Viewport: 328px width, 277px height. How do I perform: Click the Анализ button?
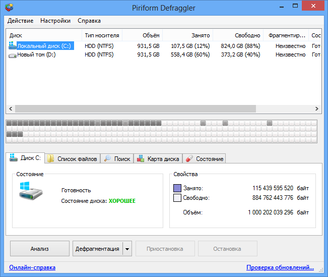click(40, 249)
